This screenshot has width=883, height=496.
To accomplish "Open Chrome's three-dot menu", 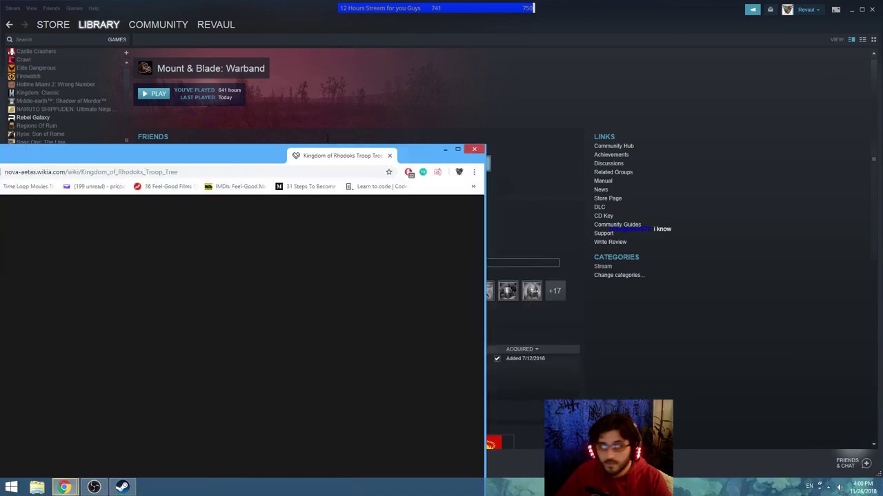I will (x=474, y=172).
